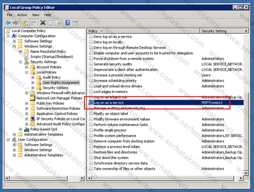Expand the Account Policies node

click(27, 67)
